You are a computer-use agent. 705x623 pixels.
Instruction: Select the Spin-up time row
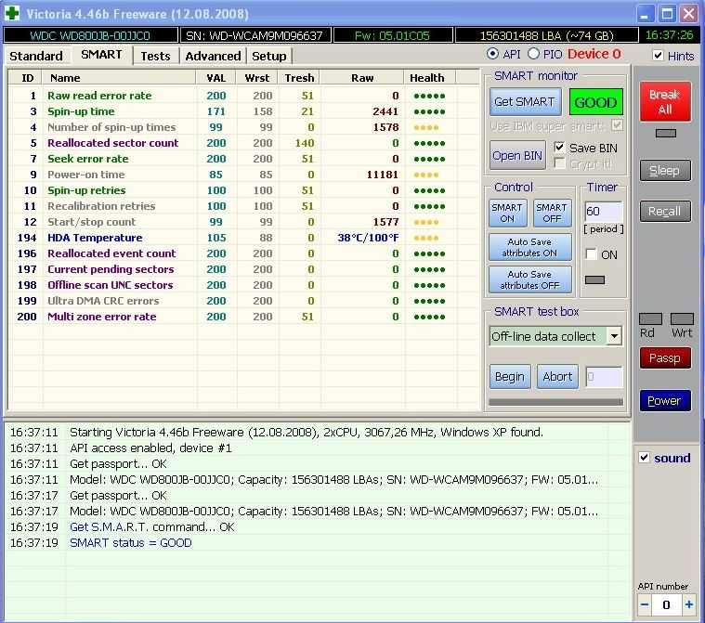(244, 111)
